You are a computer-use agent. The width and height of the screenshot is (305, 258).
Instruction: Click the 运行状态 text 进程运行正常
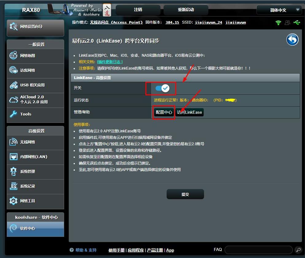pyautogui.click(x=165, y=100)
